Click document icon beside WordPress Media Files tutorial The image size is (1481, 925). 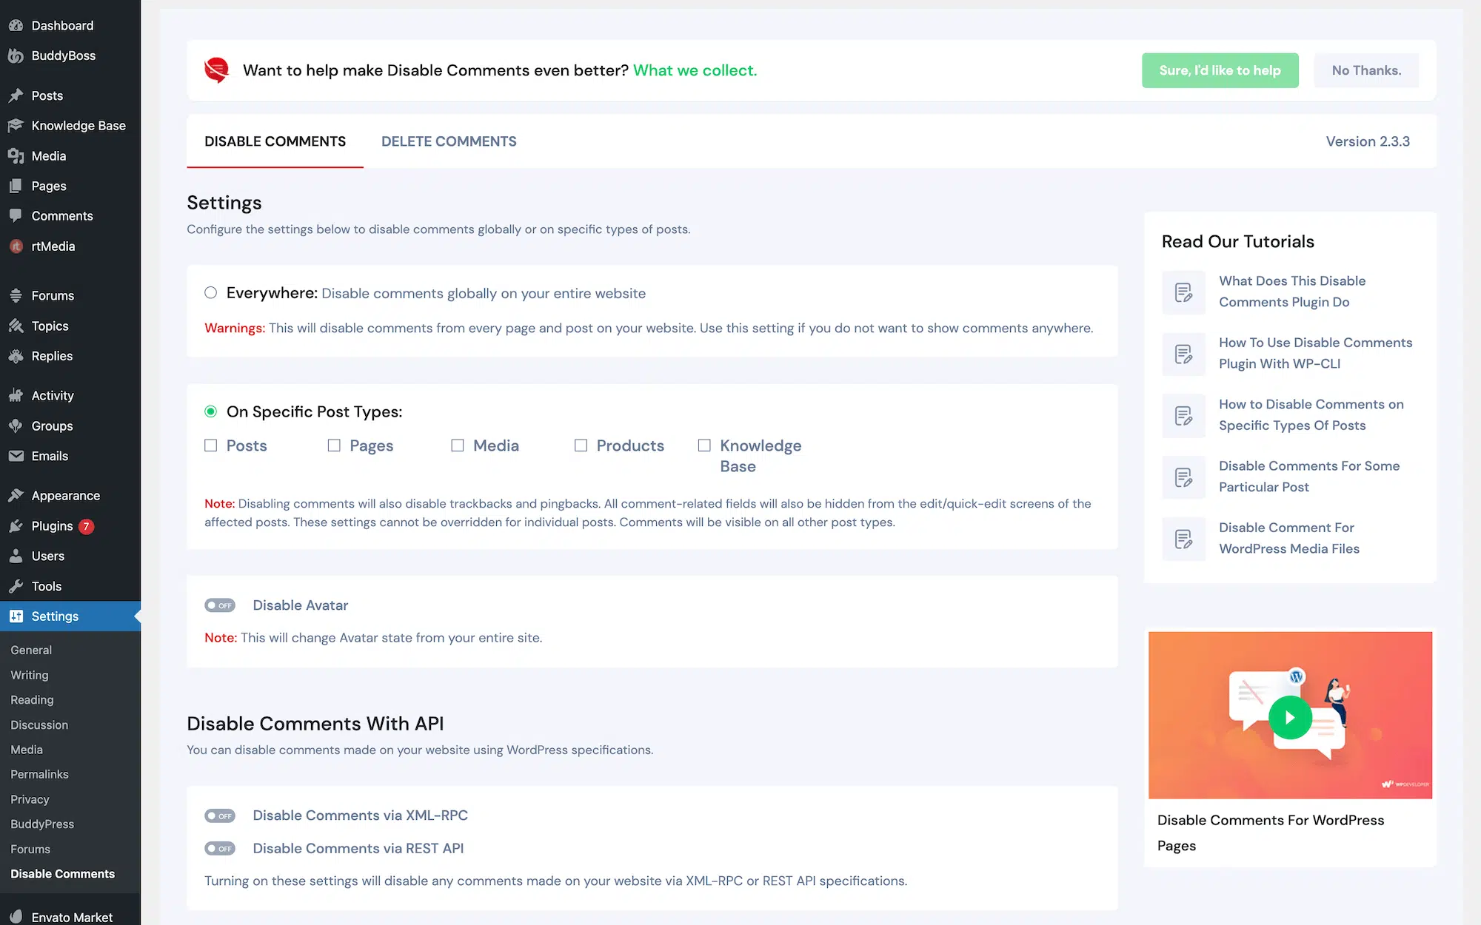coord(1183,539)
